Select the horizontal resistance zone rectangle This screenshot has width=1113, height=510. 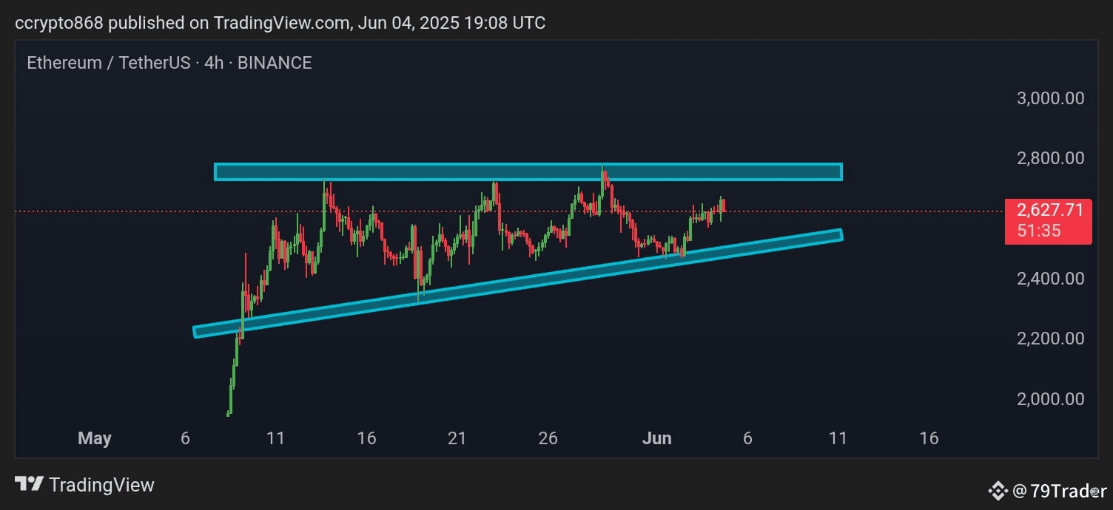coord(528,171)
